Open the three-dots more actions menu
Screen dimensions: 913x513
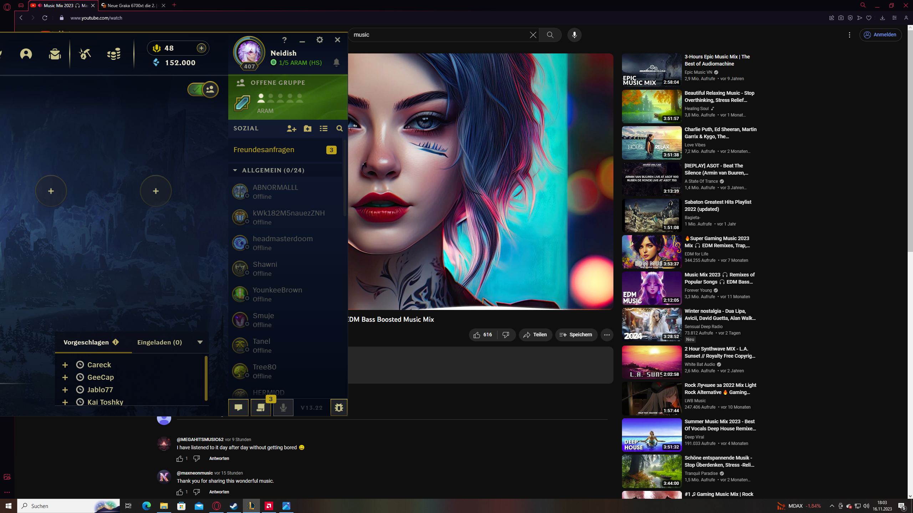click(607, 335)
